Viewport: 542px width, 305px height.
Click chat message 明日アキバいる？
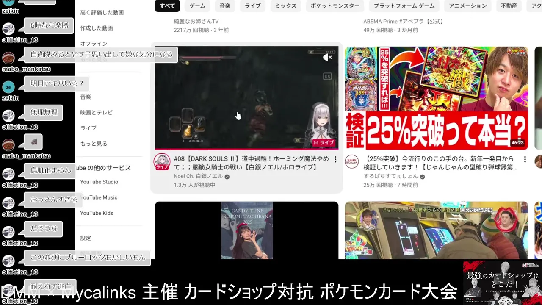click(57, 83)
